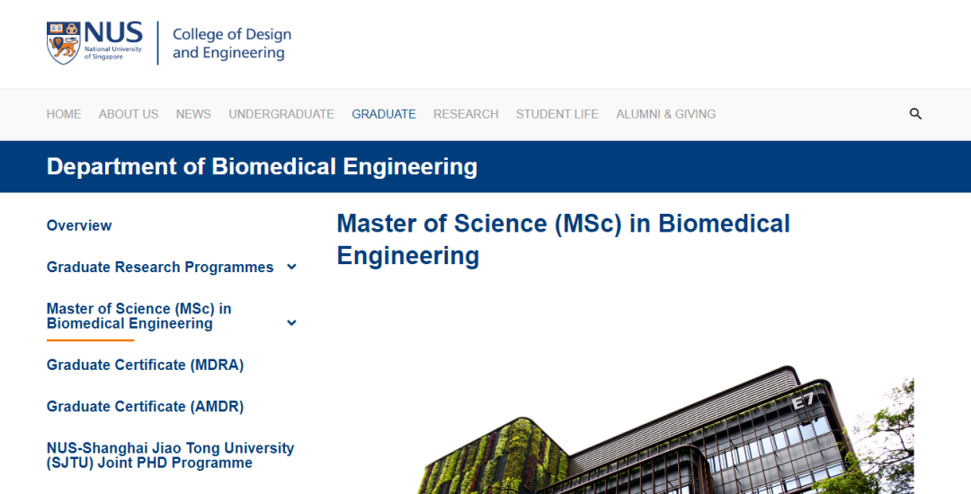Select Master of Science (MSc) sidebar link
Screen dimensions: 971x494
[139, 316]
